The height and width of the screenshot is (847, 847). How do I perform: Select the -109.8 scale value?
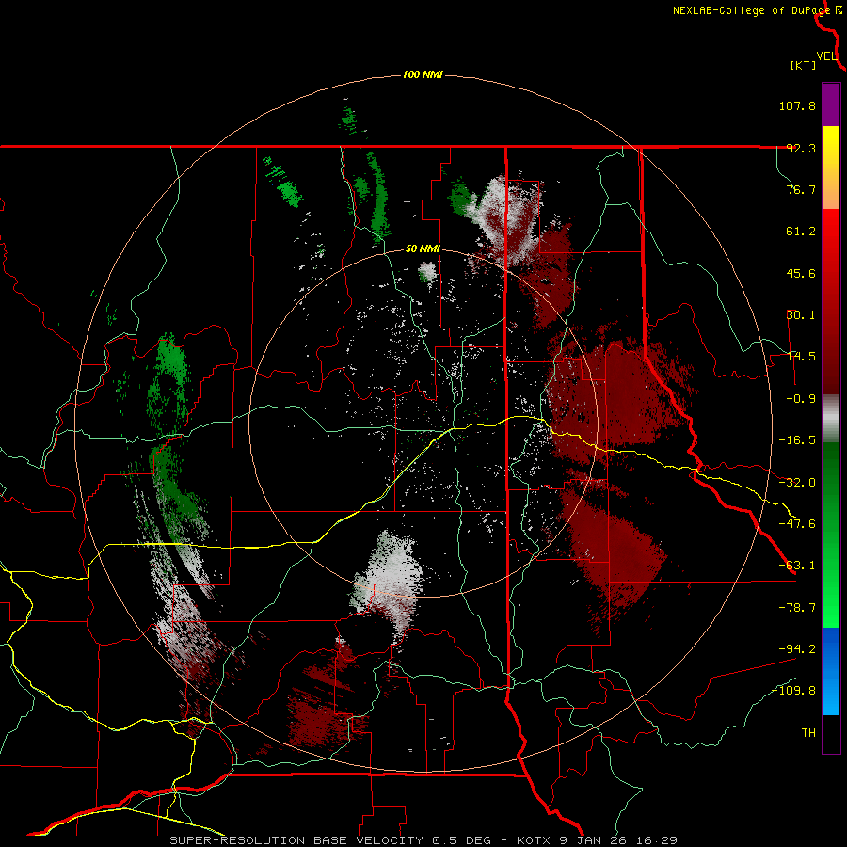pyautogui.click(x=794, y=691)
